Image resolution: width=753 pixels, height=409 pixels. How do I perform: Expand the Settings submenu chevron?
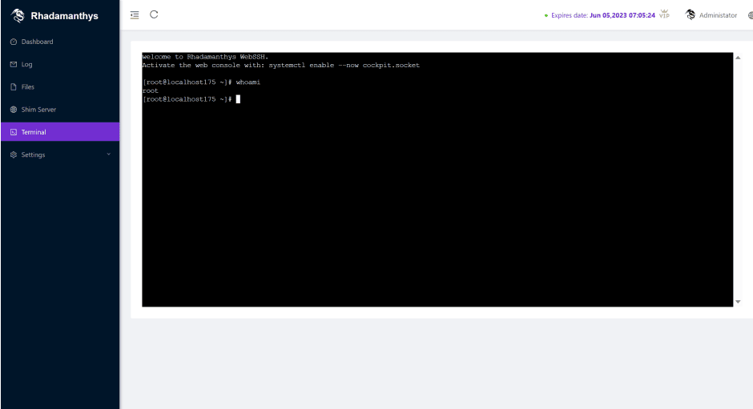point(108,154)
